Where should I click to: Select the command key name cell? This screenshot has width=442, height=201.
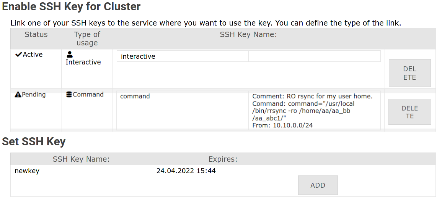tap(183, 111)
